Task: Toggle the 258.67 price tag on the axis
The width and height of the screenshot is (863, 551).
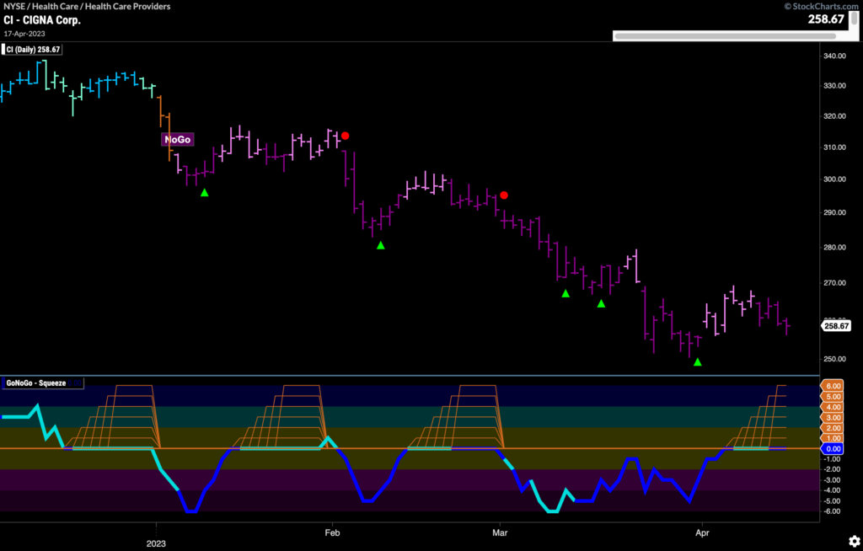Action: 835,325
